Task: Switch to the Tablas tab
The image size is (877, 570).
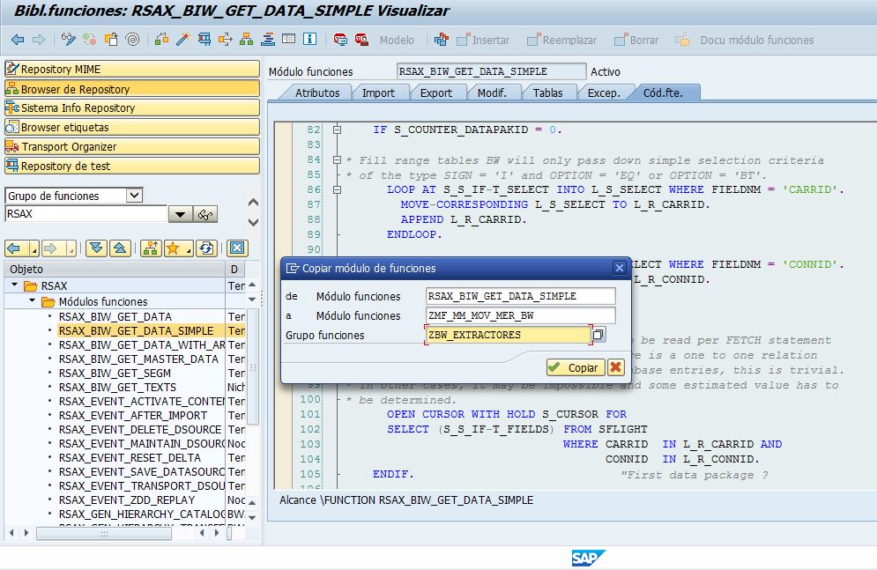Action: coord(547,93)
